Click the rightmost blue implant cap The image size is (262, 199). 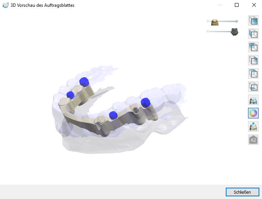[145, 103]
